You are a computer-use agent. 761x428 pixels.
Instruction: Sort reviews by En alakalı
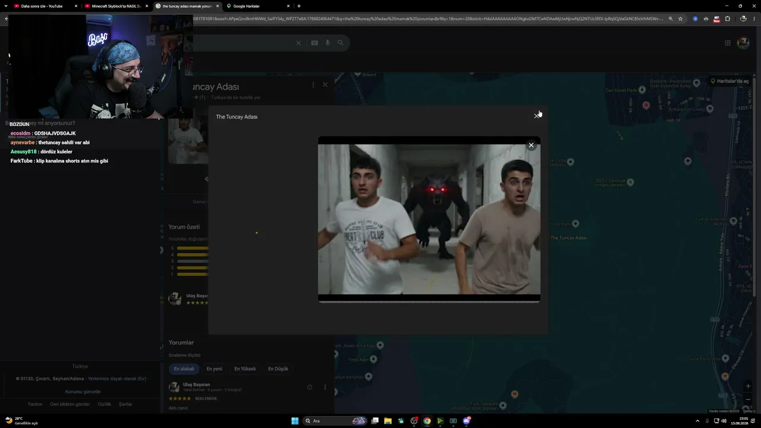point(184,369)
